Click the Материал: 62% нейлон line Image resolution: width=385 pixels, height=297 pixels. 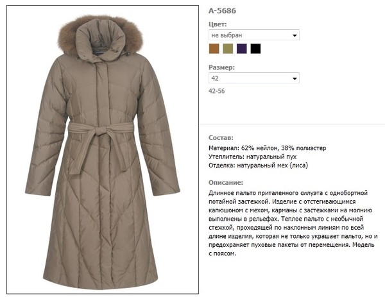268,148
